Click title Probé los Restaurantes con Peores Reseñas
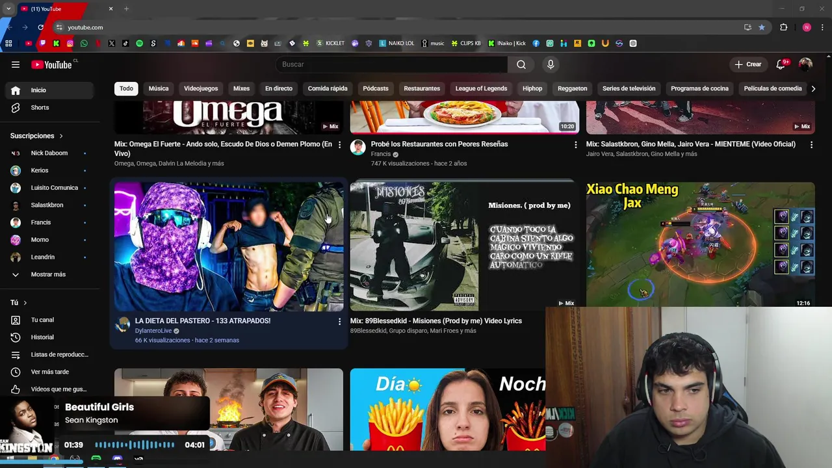 [439, 144]
